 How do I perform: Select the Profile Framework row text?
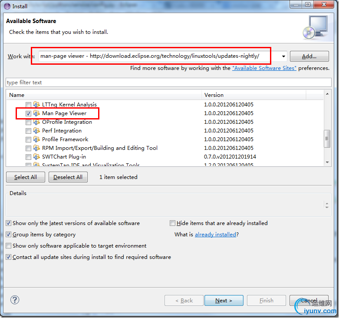coord(65,139)
